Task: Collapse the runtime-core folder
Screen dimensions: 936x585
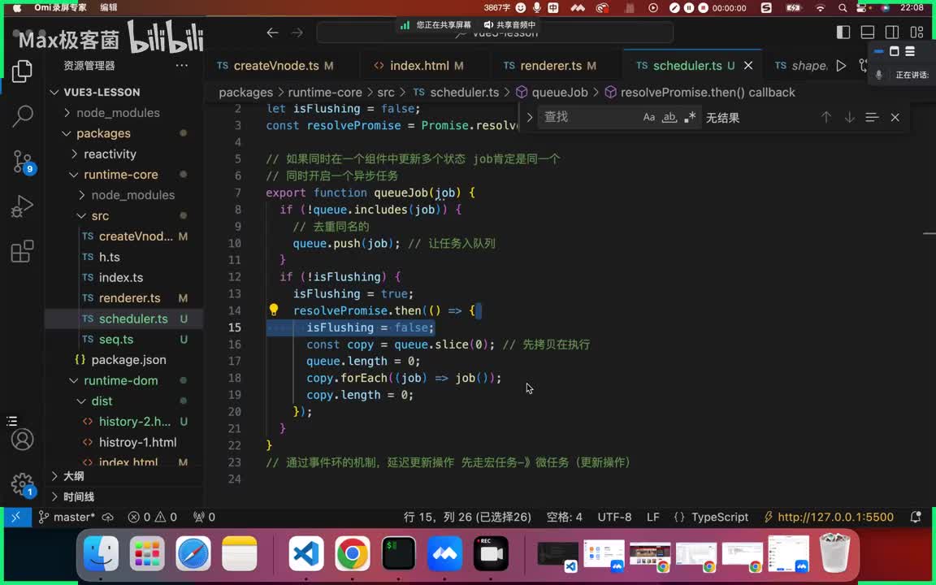Action: (120, 175)
